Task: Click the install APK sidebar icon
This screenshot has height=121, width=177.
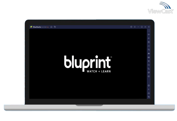Action: (149, 57)
